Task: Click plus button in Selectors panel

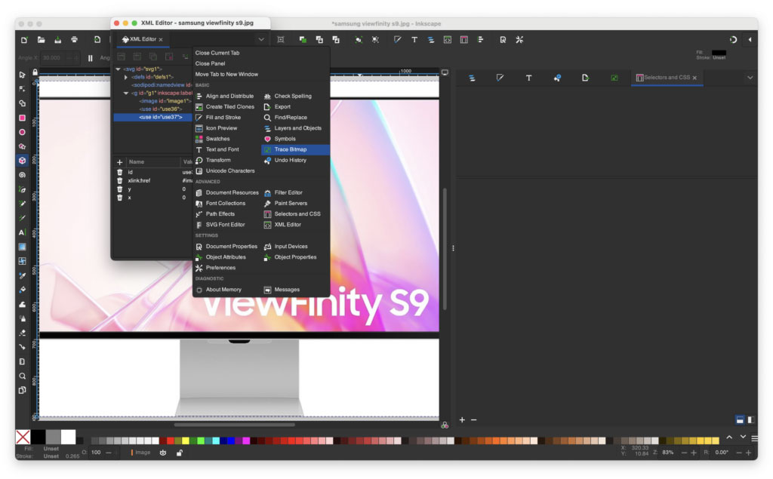Action: click(x=462, y=420)
